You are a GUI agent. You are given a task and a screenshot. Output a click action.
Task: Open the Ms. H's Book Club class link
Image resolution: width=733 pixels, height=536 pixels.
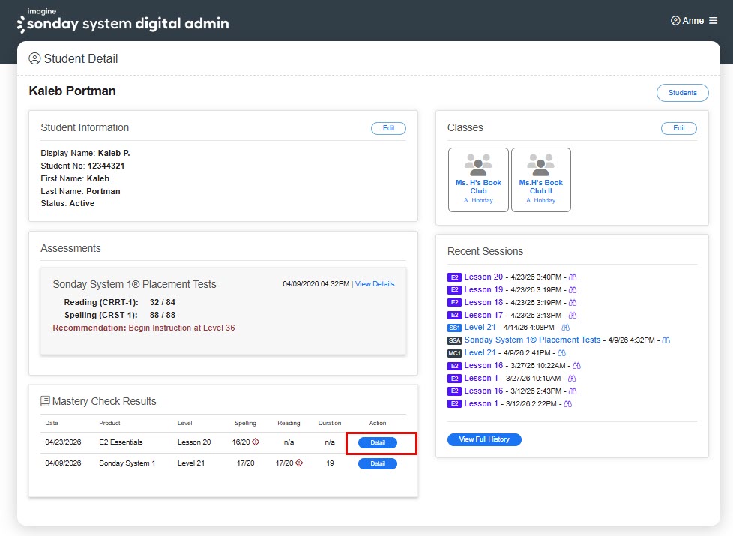coord(478,187)
